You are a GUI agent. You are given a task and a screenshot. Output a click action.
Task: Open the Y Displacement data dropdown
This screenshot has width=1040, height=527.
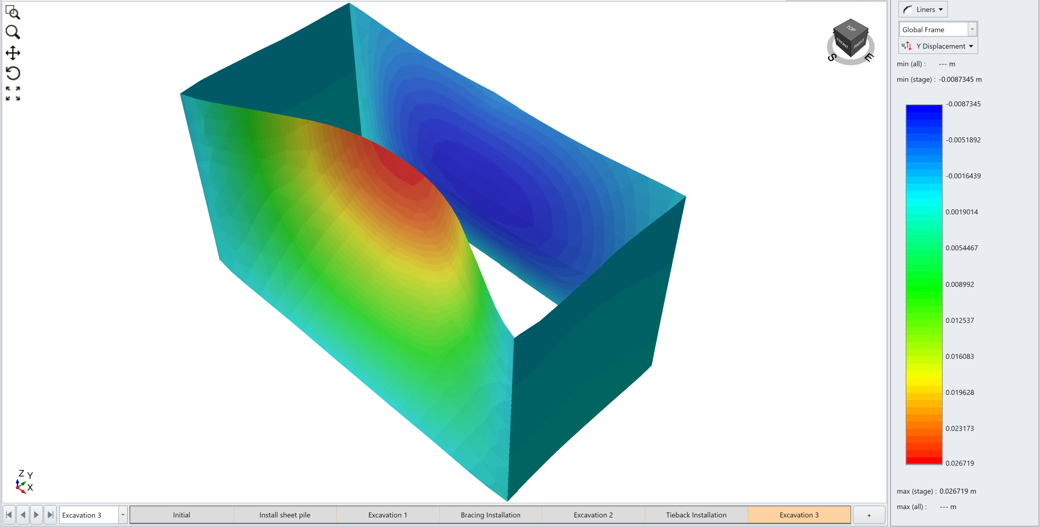click(x=938, y=46)
